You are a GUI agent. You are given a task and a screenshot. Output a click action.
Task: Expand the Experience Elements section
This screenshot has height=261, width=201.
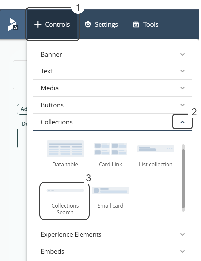(112, 234)
